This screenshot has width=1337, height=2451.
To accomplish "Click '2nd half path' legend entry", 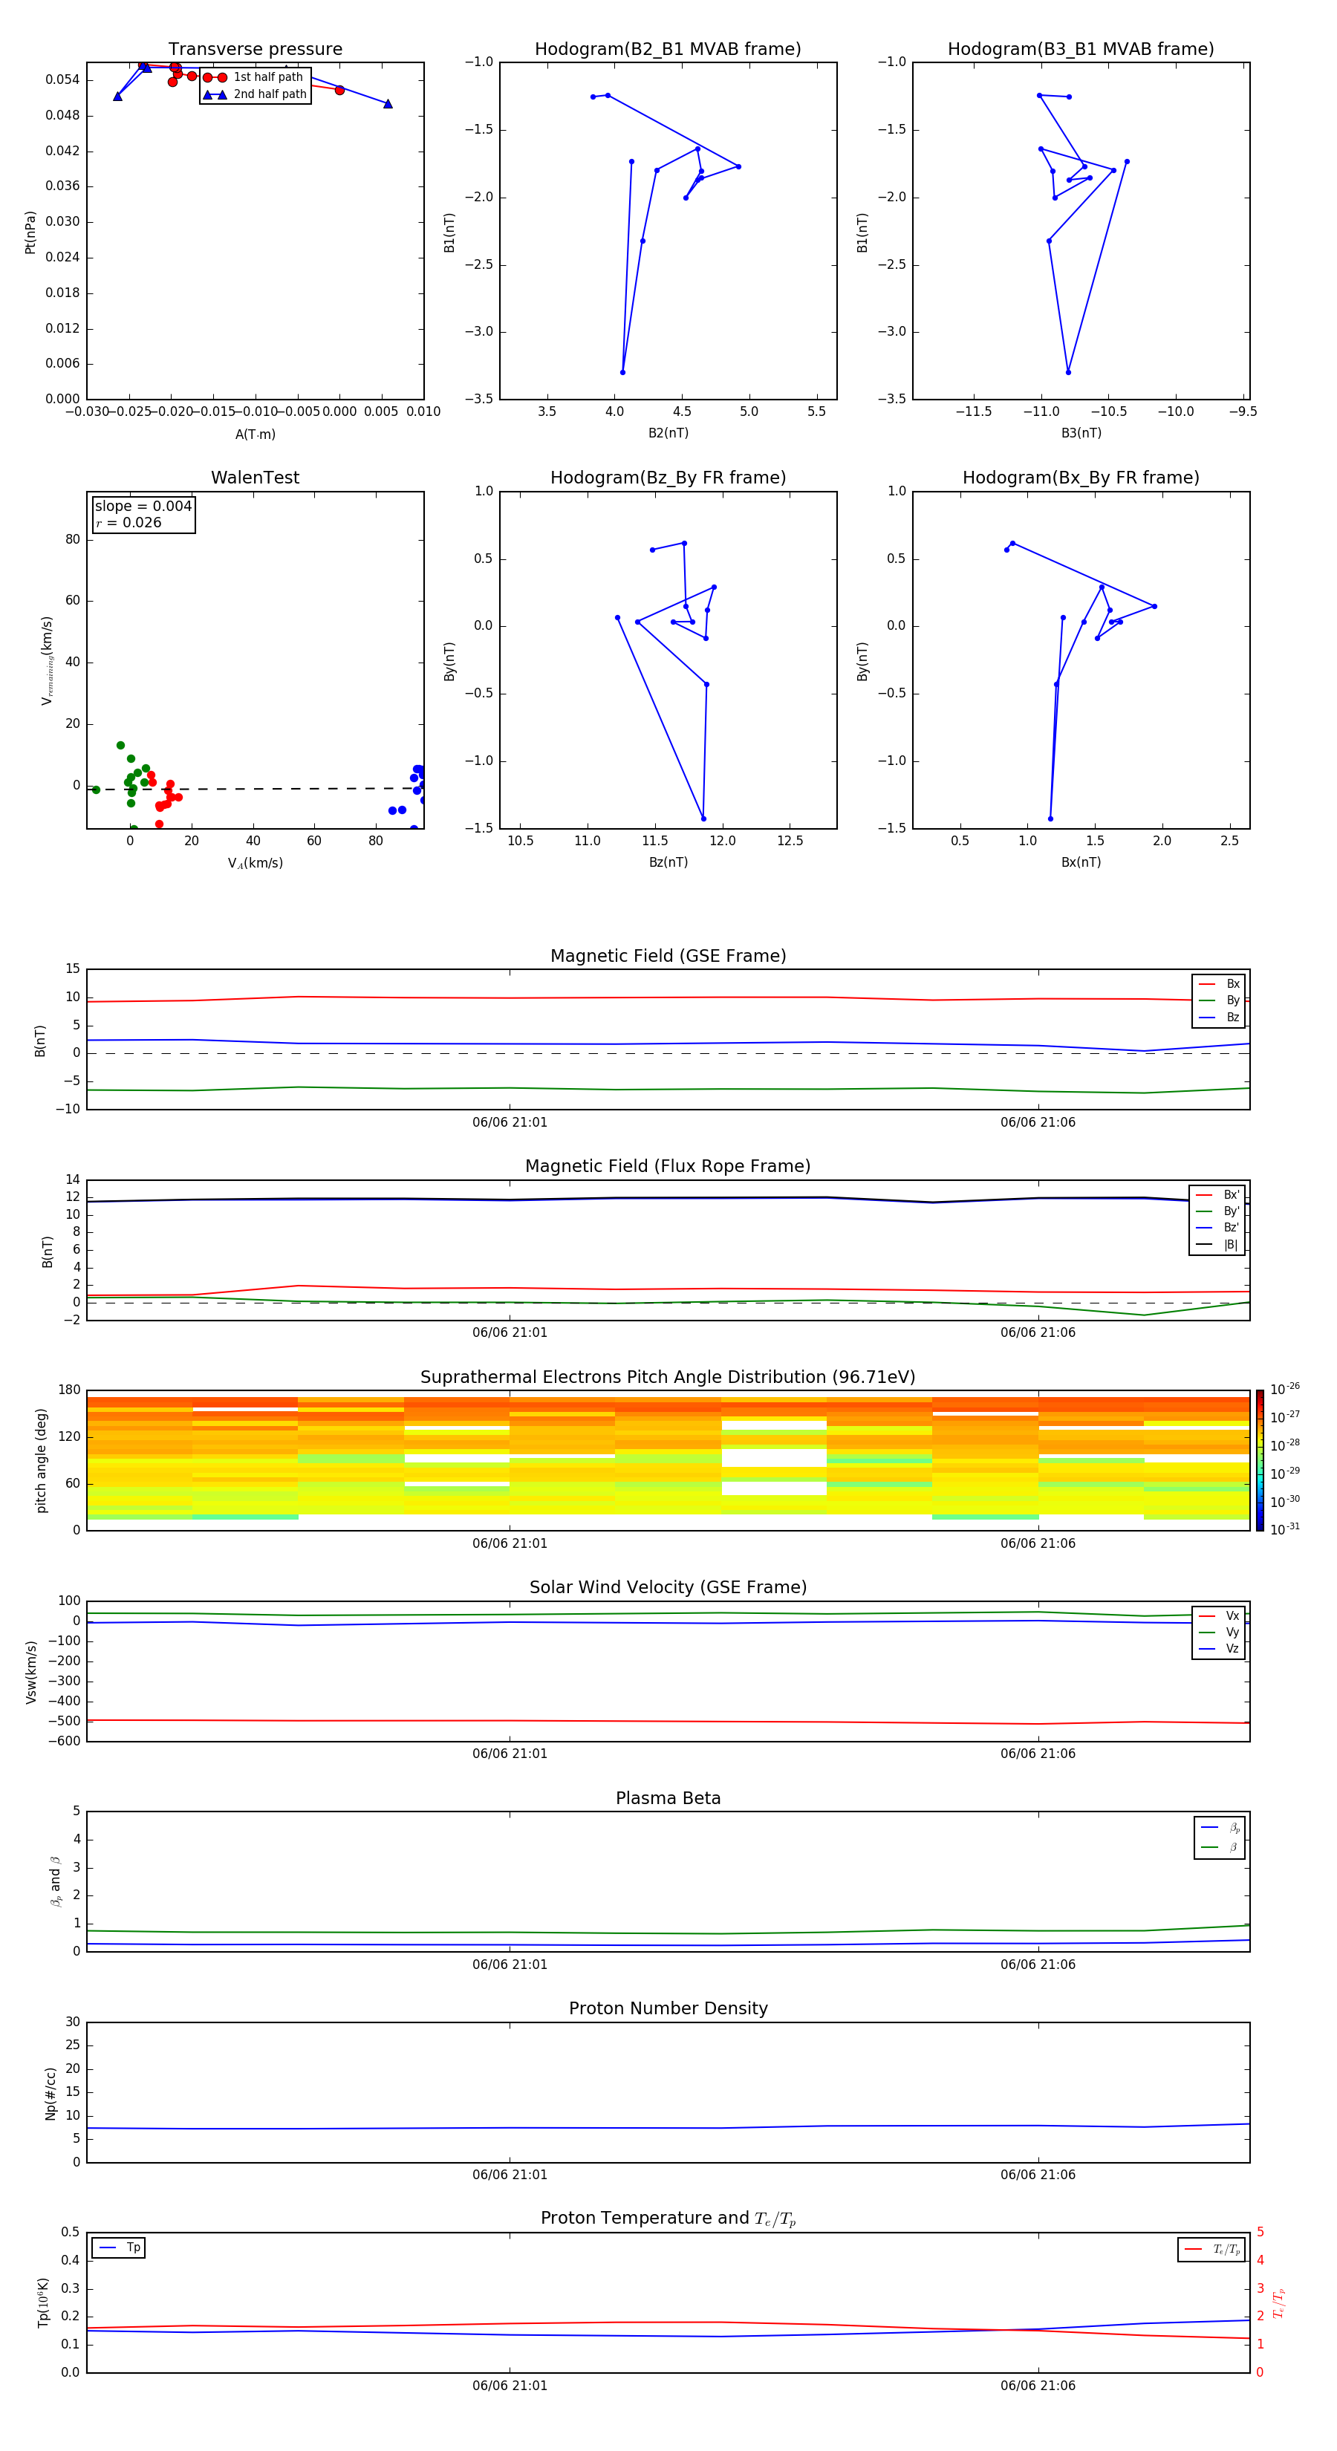I will pyautogui.click(x=254, y=94).
